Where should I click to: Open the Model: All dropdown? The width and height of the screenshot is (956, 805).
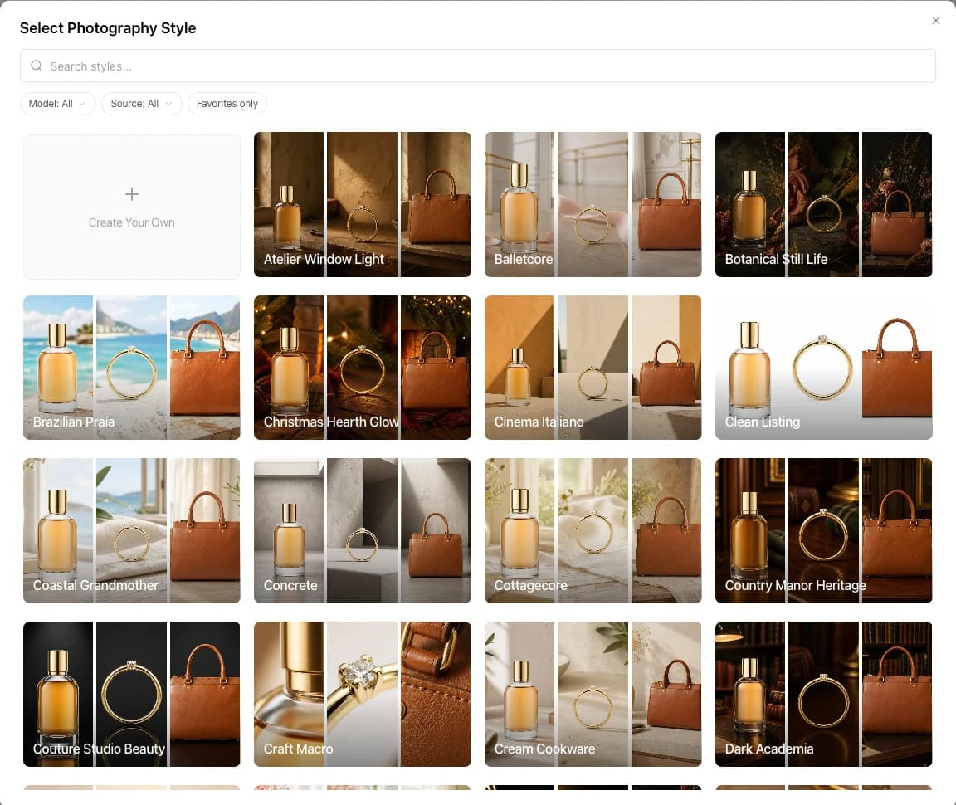(x=58, y=104)
